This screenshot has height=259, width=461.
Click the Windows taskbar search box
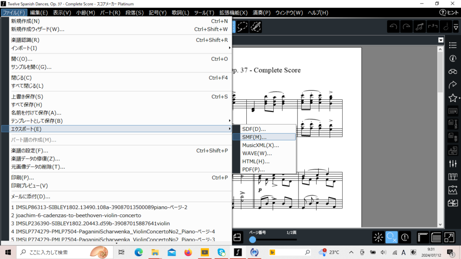click(x=59, y=252)
